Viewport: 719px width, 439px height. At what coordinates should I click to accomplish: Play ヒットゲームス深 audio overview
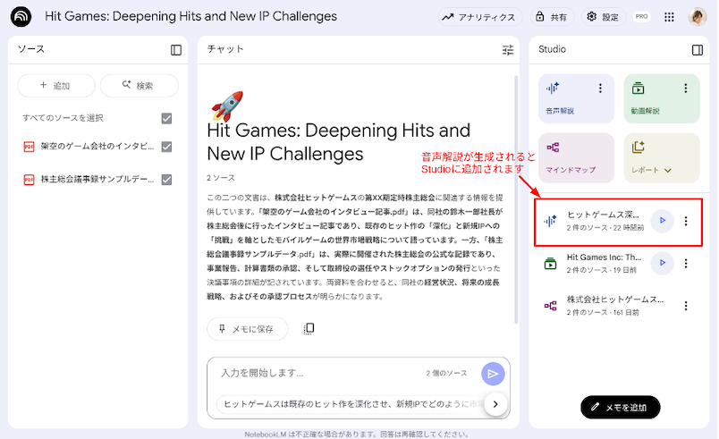pyautogui.click(x=662, y=221)
